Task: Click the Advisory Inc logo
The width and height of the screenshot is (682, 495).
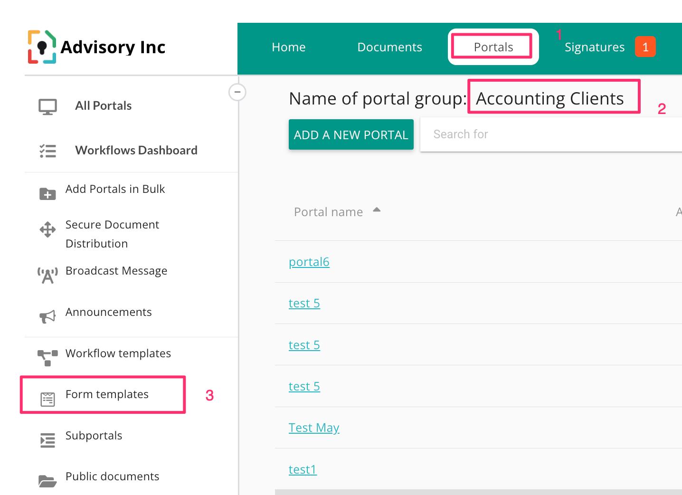Action: coord(42,47)
